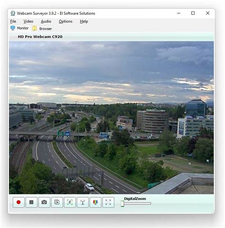Take a snapshot with the camera icon
This screenshot has width=225, height=228.
pyautogui.click(x=44, y=202)
